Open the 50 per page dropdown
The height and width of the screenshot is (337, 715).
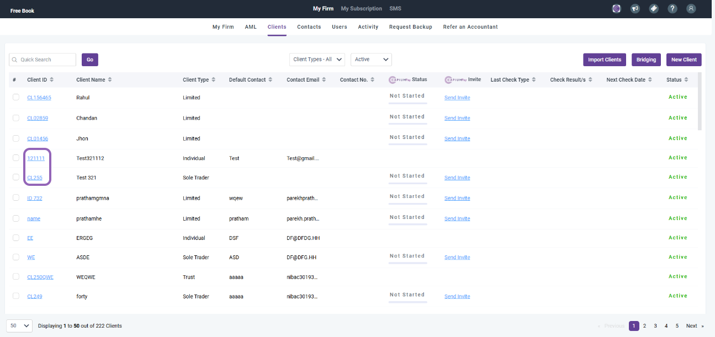(x=19, y=326)
